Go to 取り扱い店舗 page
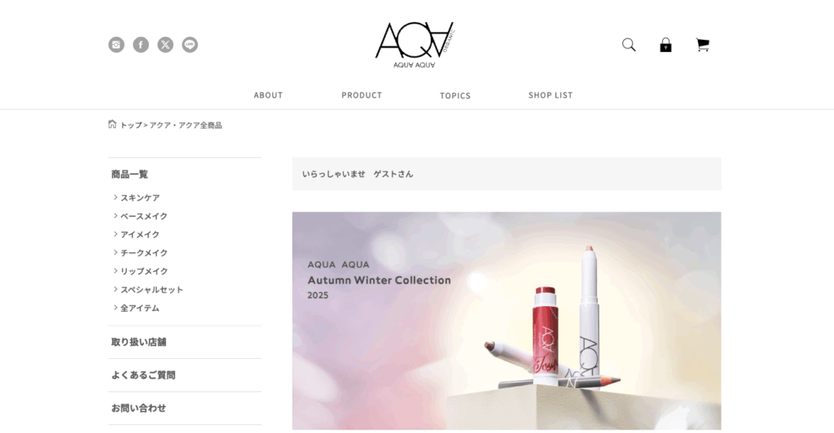Screen dimensions: 834x433 tap(138, 342)
